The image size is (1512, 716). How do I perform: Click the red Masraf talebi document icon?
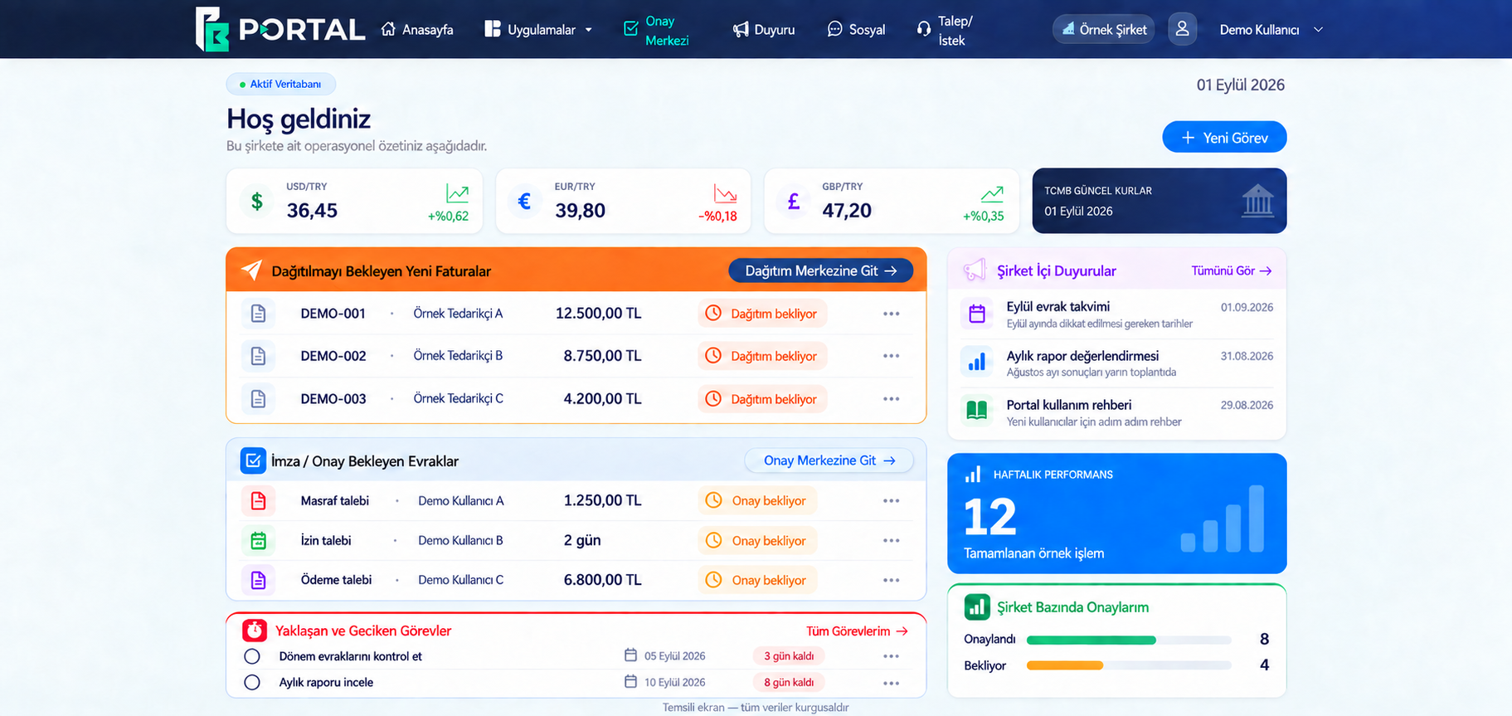[x=258, y=501]
